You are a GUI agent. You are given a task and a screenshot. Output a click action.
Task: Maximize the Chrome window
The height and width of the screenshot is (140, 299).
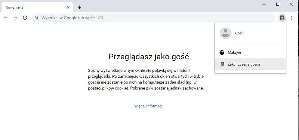[x=278, y=4]
